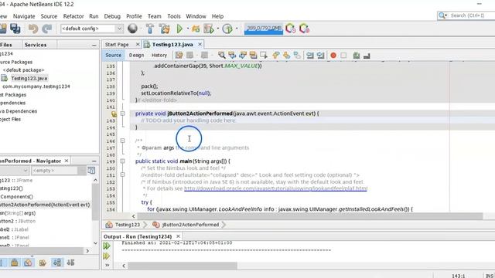The image size is (495, 278).
Task: Toggle Navigator lock filter icon
Action: click(14, 263)
